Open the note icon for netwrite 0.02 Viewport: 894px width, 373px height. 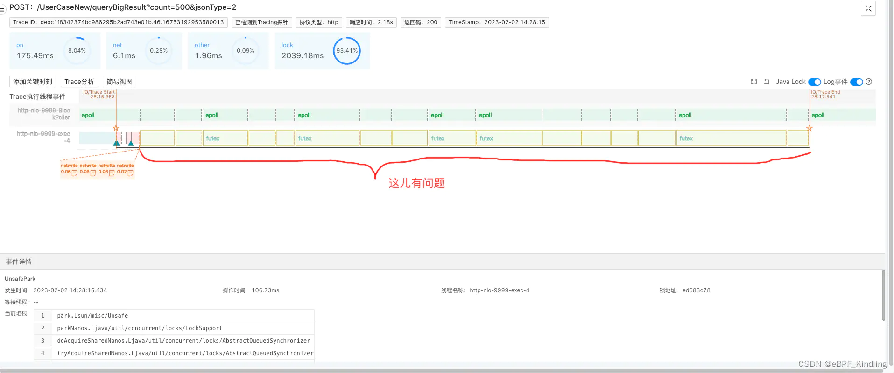(x=130, y=173)
